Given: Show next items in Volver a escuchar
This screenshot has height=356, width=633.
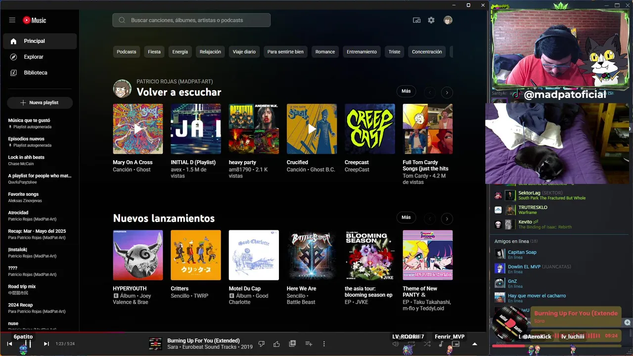Looking at the screenshot, I should click(x=447, y=92).
